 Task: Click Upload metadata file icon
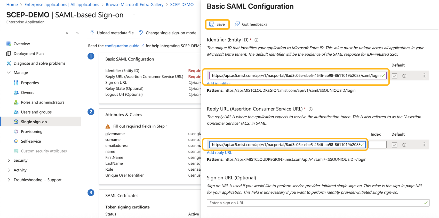click(92, 33)
